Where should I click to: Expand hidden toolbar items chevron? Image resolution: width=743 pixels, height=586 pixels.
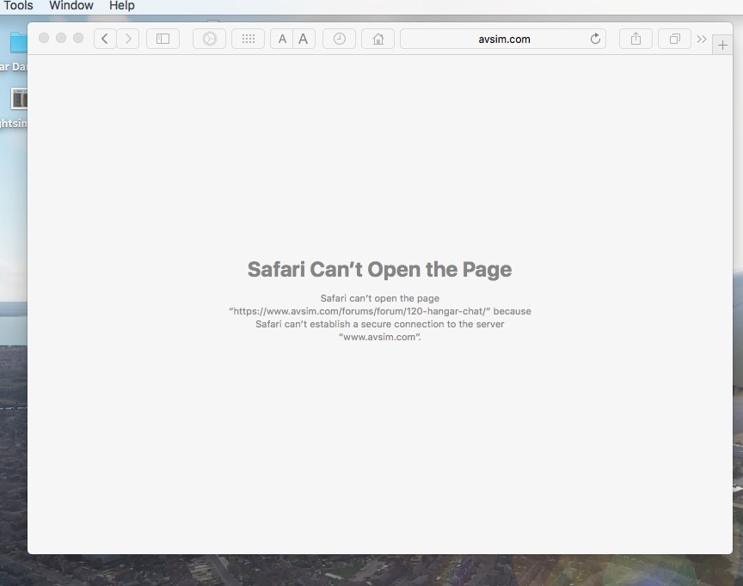702,39
